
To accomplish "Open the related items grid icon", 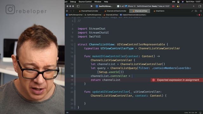I will tap(67, 11).
